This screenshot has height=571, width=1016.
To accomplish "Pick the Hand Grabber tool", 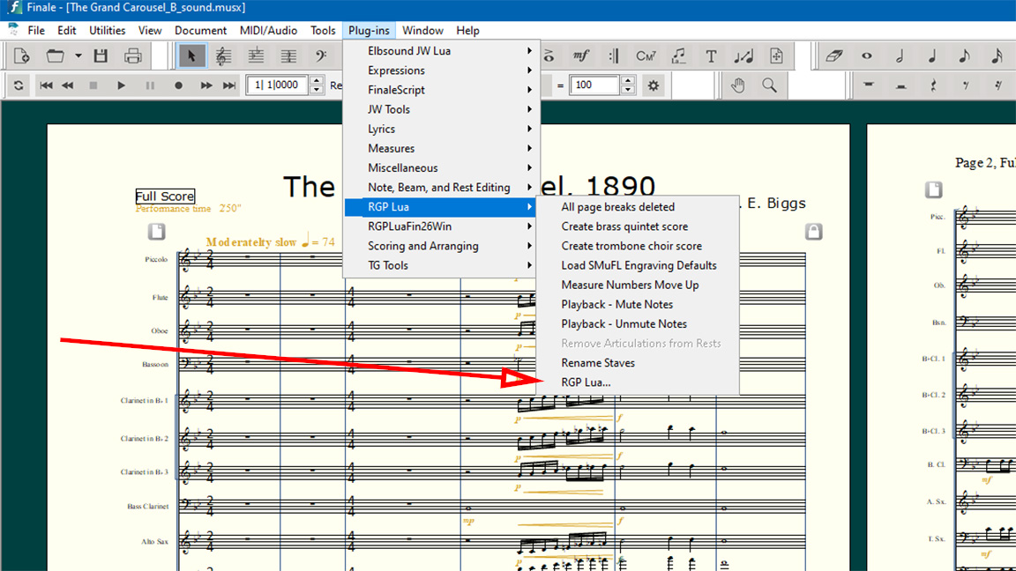I will pos(738,85).
